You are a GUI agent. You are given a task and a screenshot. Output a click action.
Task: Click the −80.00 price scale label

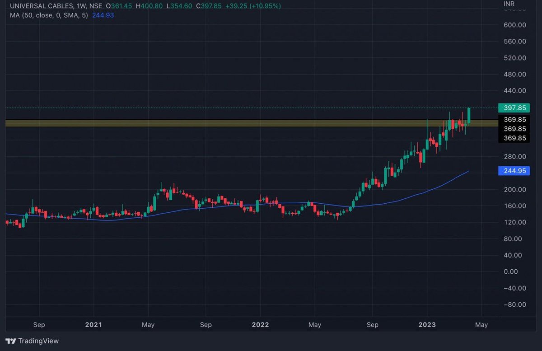tap(514, 304)
